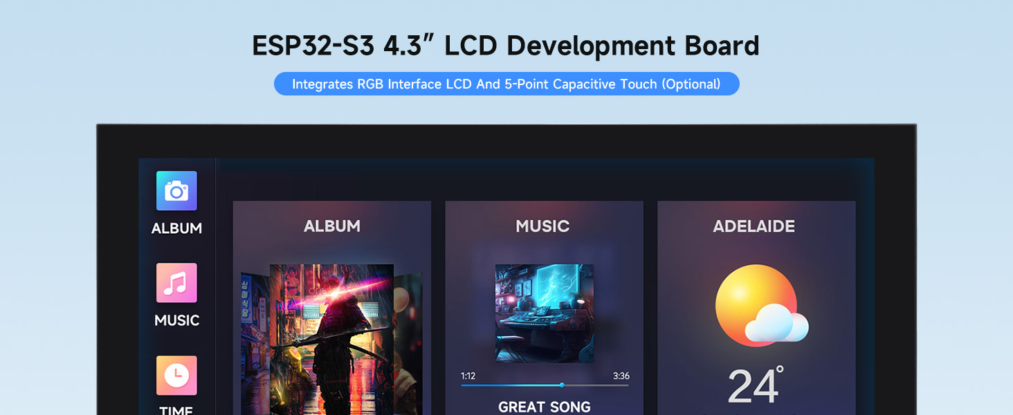Click the sun and cloud weather icon
The image size is (1013, 415).
click(761, 305)
